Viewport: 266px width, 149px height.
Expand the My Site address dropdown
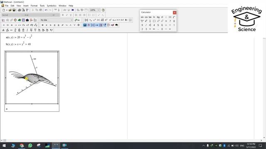coord(71,20)
